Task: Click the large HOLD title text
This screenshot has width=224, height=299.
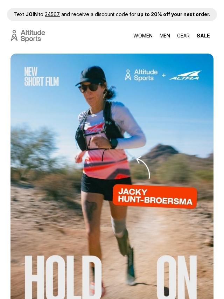Action: click(x=63, y=277)
